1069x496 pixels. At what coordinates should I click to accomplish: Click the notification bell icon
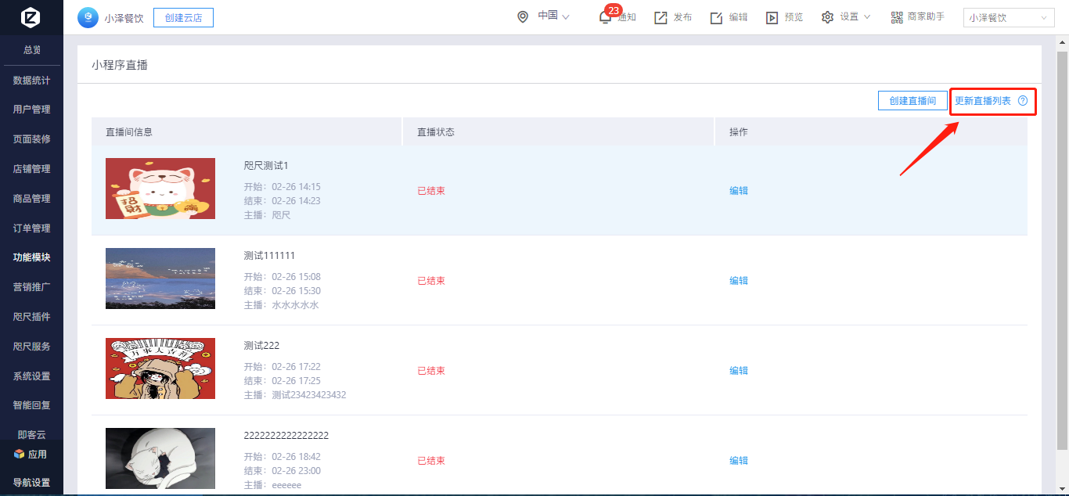(x=605, y=17)
